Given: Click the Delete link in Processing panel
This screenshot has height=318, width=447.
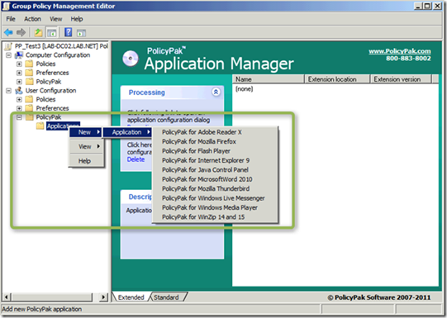Looking at the screenshot, I should click(x=136, y=159).
